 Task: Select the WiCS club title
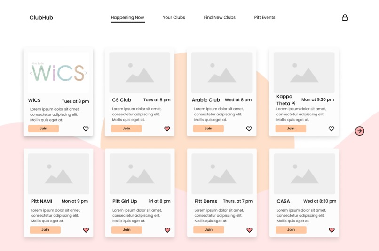pyautogui.click(x=34, y=100)
